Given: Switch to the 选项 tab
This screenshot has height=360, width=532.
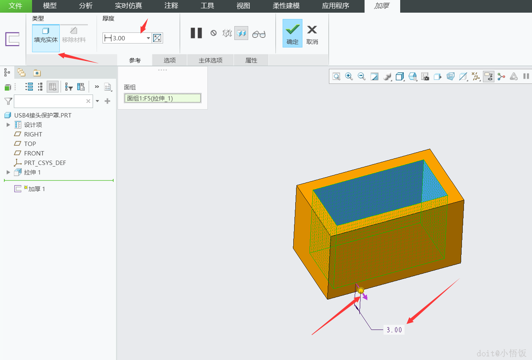Looking at the screenshot, I should pyautogui.click(x=169, y=60).
